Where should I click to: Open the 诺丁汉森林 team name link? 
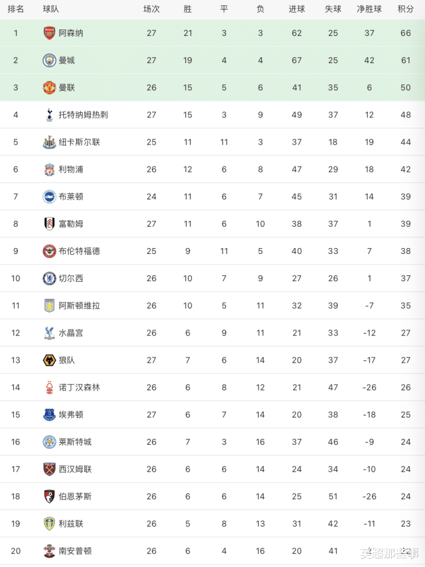pyautogui.click(x=79, y=387)
